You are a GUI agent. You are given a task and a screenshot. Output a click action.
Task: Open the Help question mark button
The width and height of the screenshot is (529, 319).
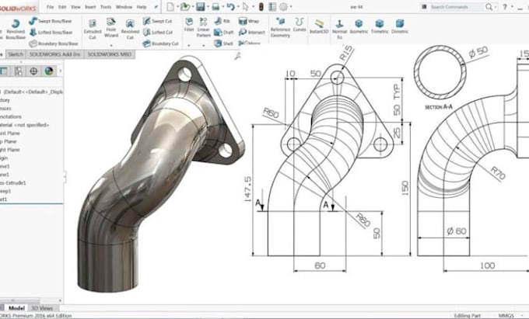[505, 7]
